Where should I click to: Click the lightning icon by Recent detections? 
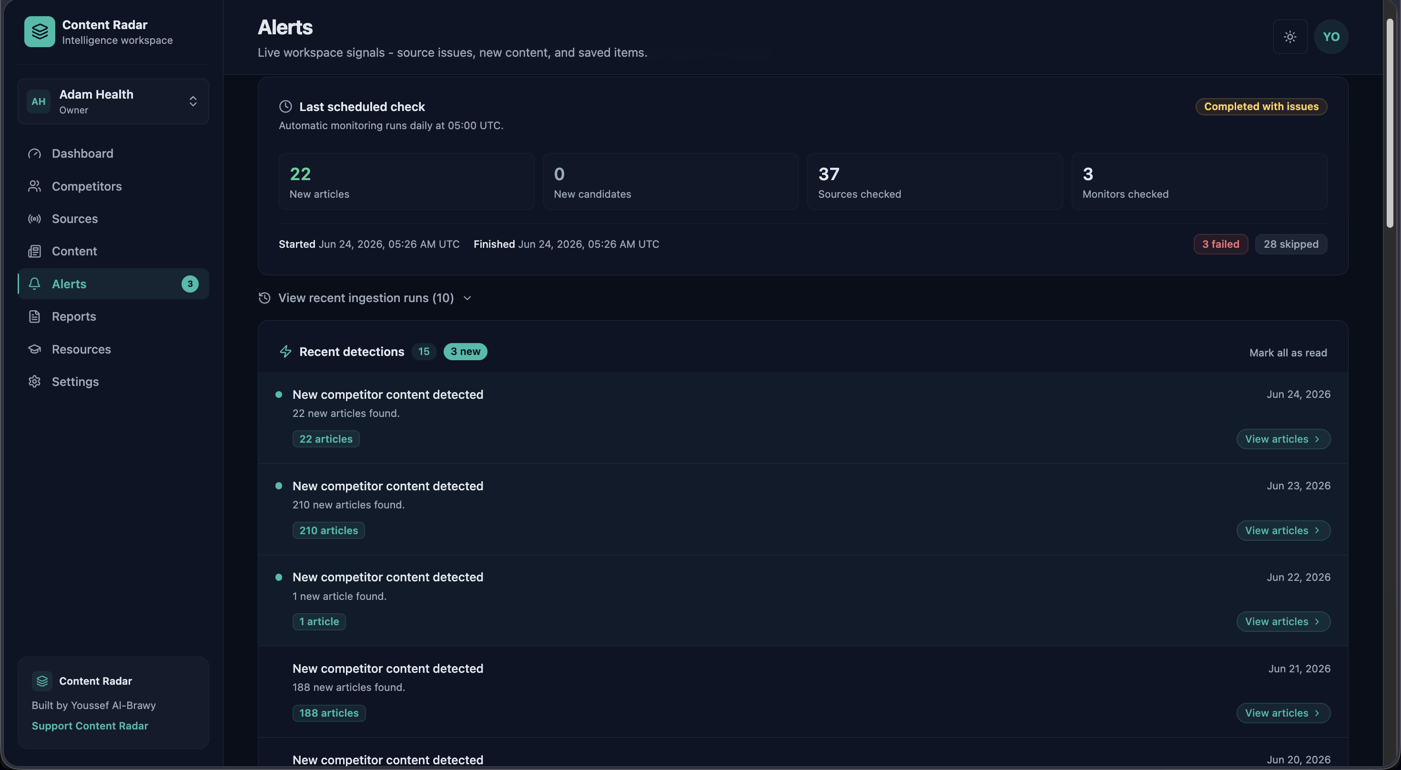(x=285, y=352)
